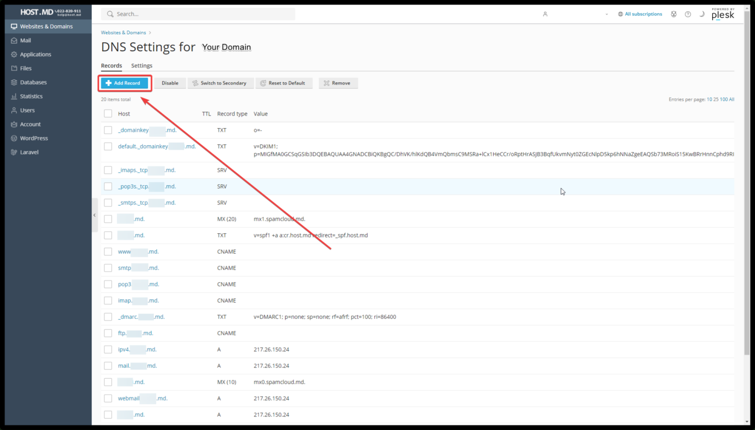The image size is (755, 430).
Task: Open All subscriptions selector
Action: pos(640,14)
